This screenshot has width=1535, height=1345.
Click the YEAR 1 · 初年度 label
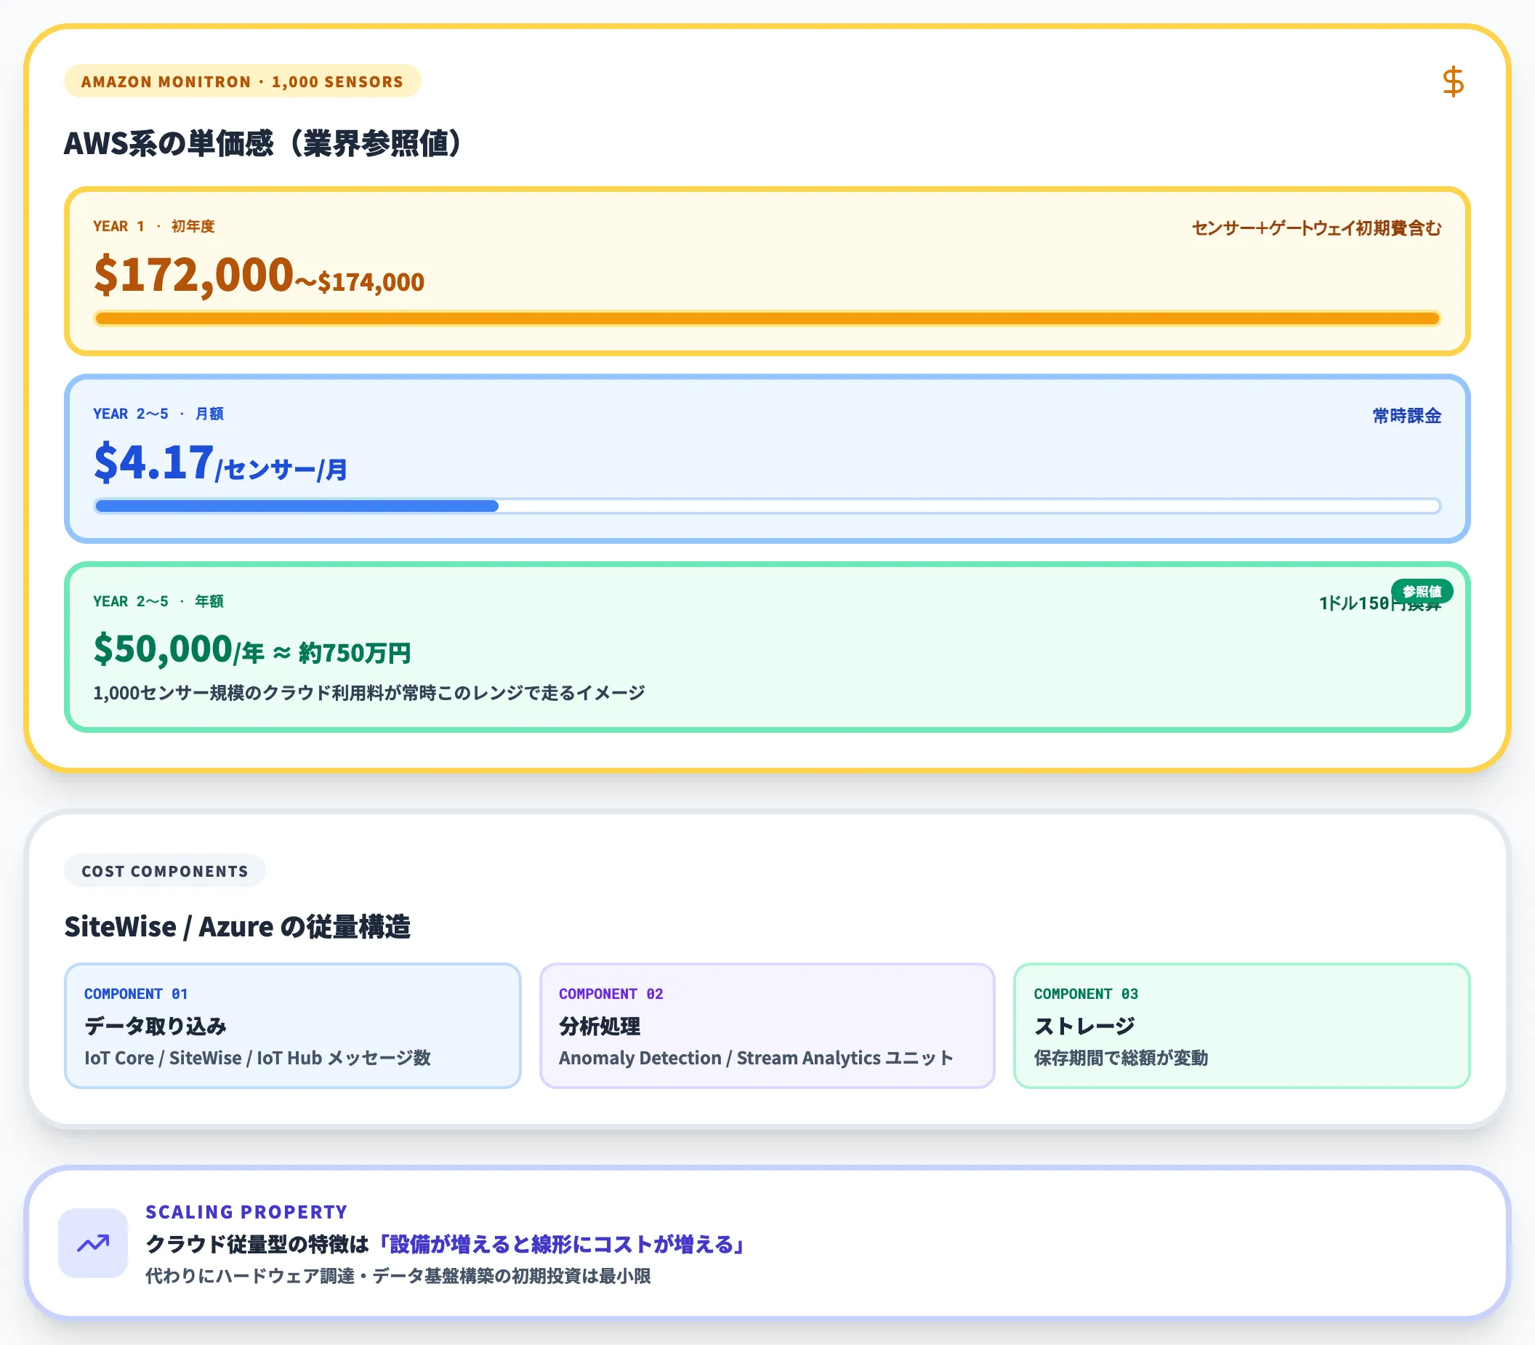(x=154, y=226)
